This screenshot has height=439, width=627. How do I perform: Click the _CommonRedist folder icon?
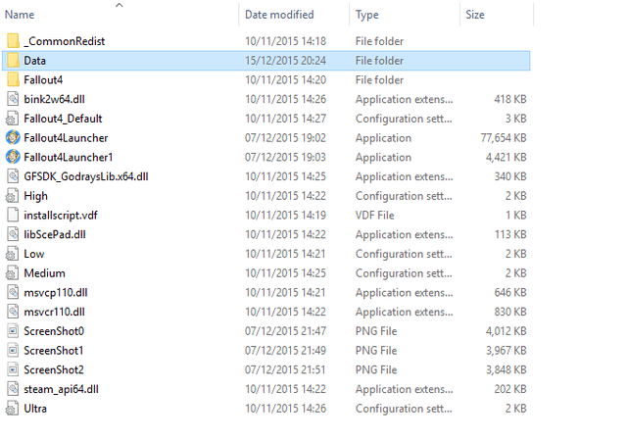13,41
